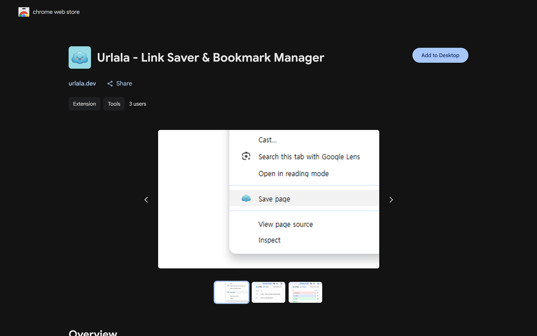Click Search this tab with Google Lens text
The width and height of the screenshot is (537, 336).
[x=309, y=157]
